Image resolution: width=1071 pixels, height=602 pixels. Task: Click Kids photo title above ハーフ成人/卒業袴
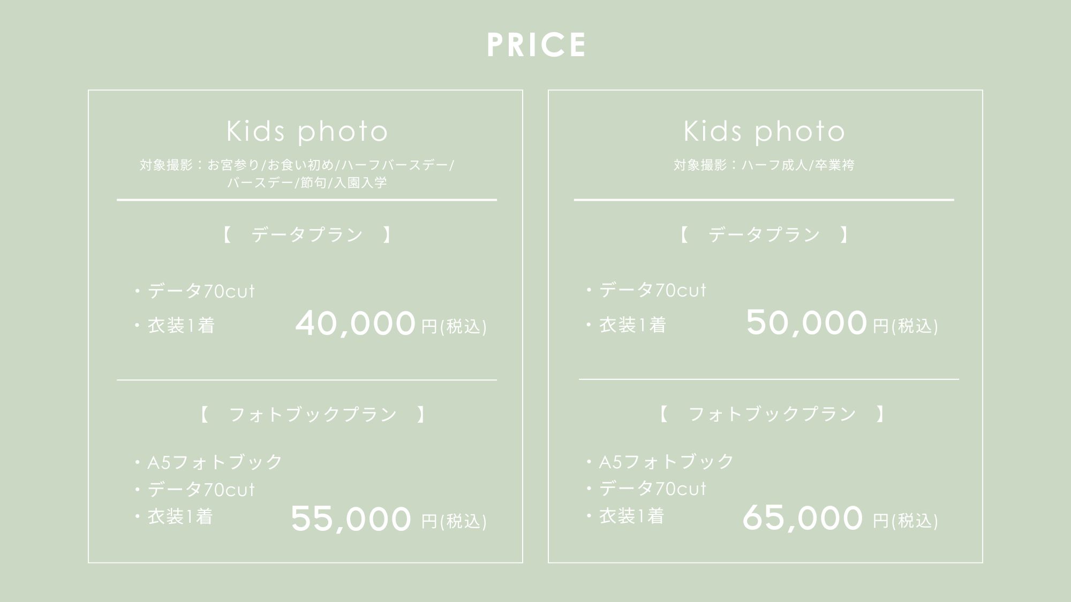(764, 132)
